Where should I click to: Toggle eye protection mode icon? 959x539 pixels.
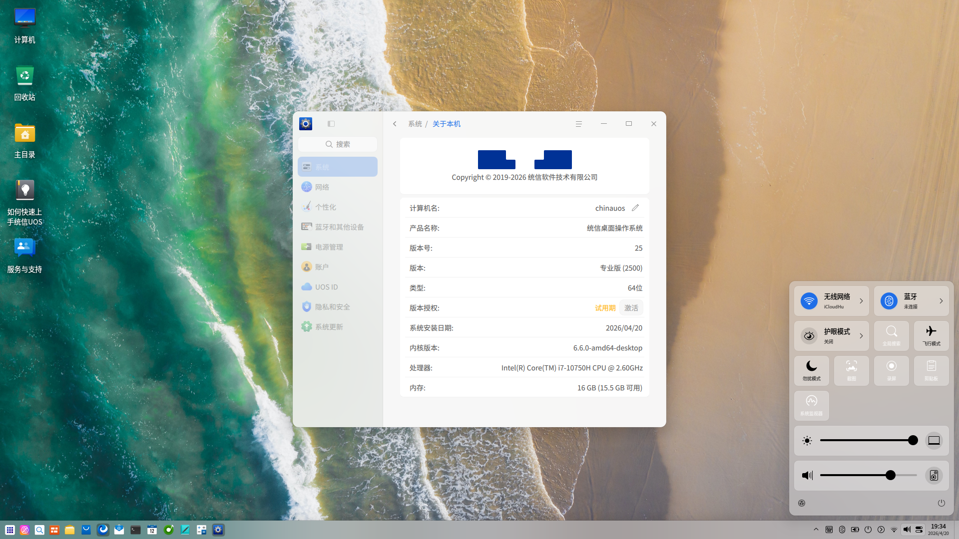(x=809, y=335)
